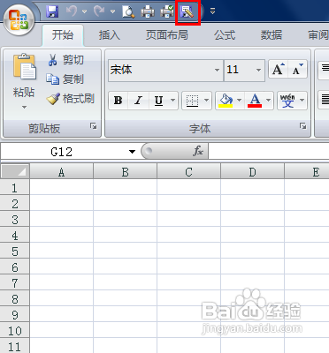Click 剪切 to cut the selection

point(65,60)
